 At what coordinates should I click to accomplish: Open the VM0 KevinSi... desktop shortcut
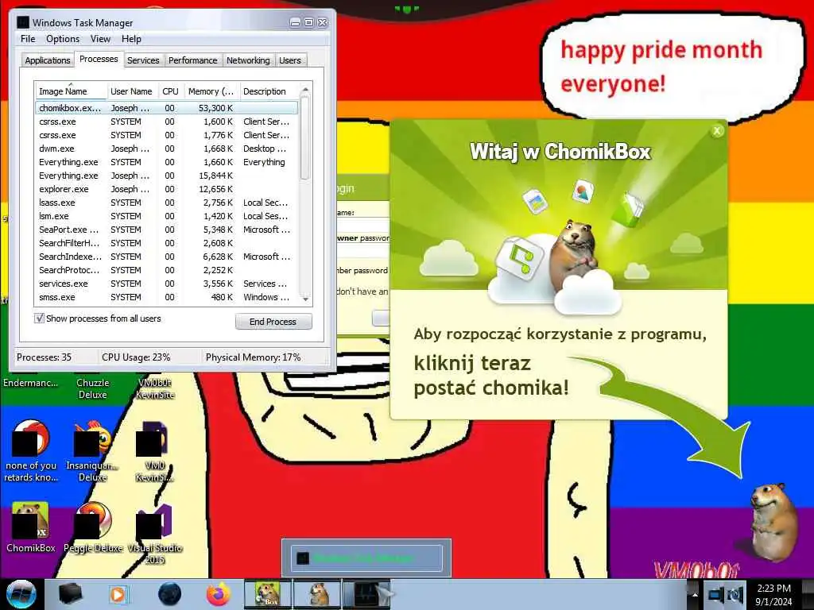[x=155, y=451]
